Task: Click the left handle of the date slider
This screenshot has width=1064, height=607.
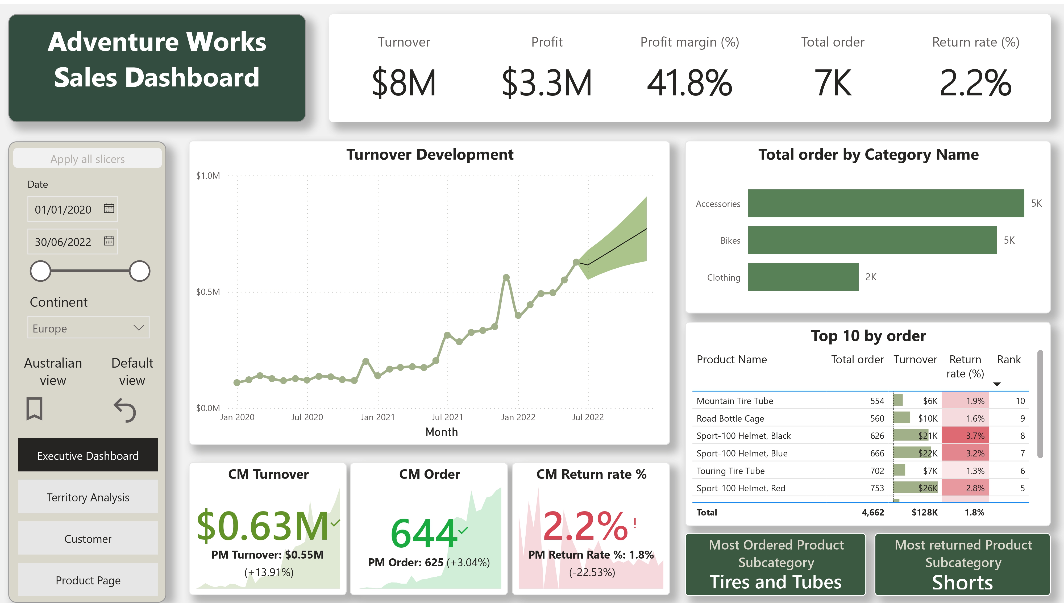Action: click(40, 271)
